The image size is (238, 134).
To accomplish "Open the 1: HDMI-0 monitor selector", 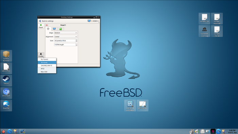I will [93, 21].
